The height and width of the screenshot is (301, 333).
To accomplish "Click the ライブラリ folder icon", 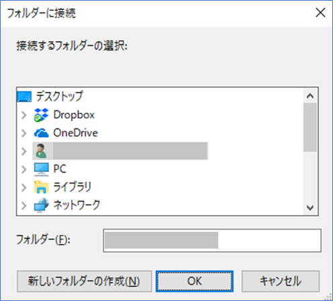I will [41, 187].
